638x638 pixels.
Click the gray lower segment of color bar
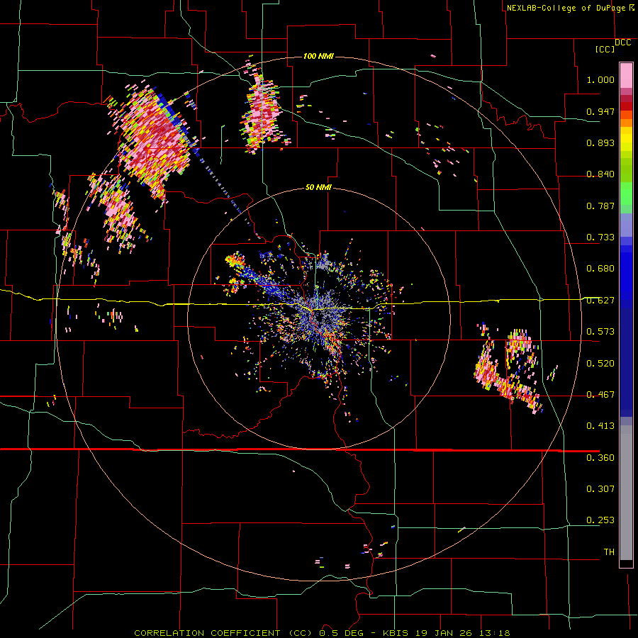click(626, 493)
